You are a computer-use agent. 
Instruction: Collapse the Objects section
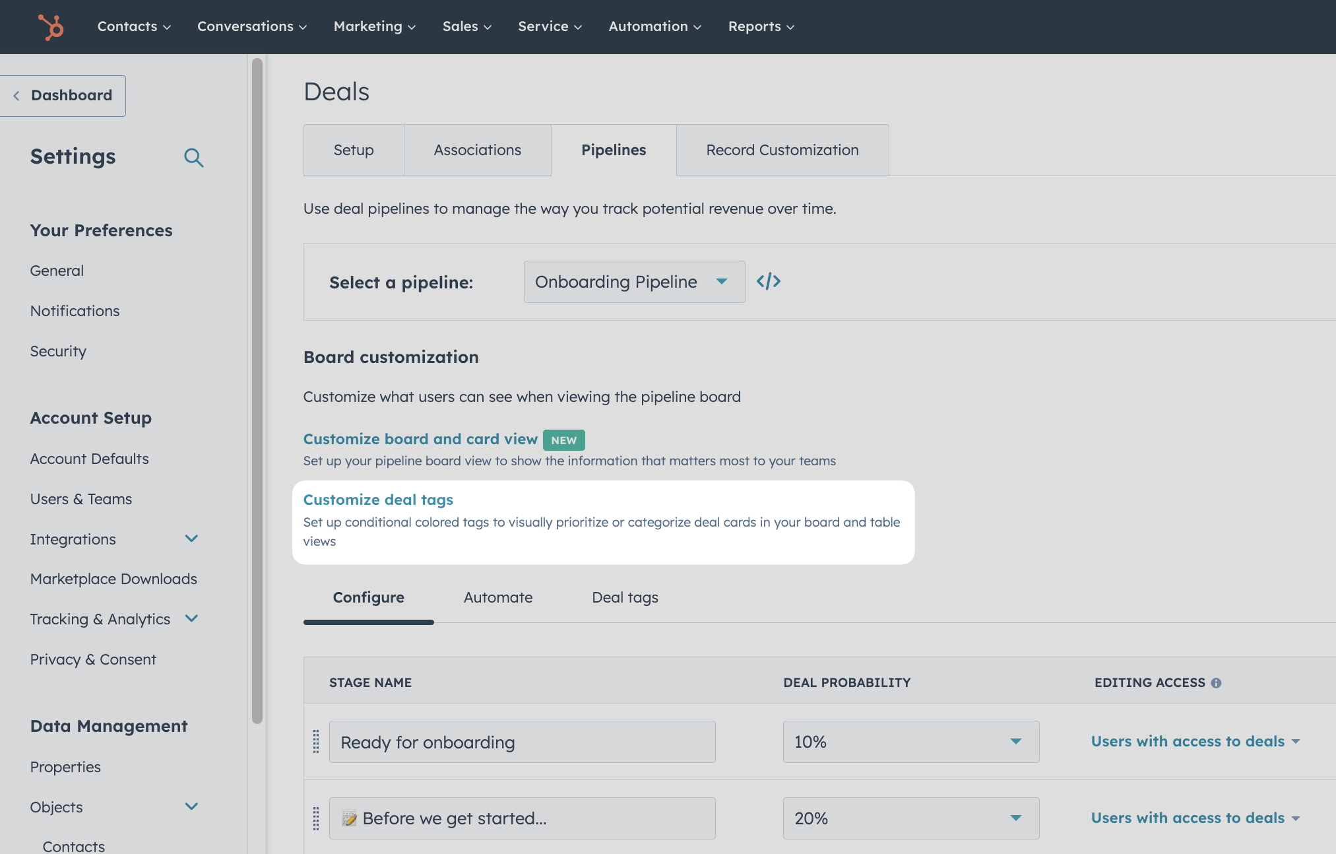(191, 806)
